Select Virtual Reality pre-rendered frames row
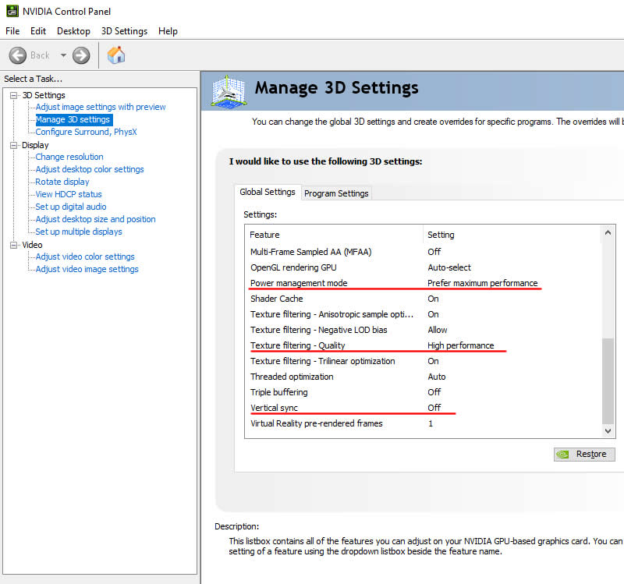Viewport: 624px width, 584px height. 423,423
